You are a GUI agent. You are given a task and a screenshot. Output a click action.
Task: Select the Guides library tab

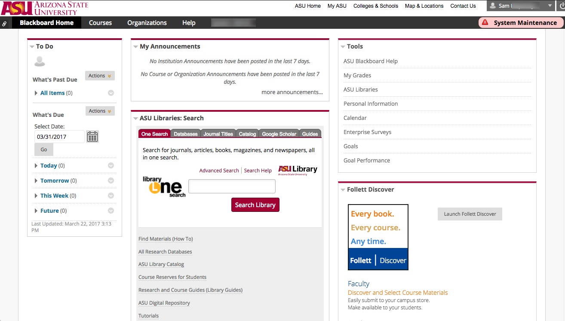(310, 134)
